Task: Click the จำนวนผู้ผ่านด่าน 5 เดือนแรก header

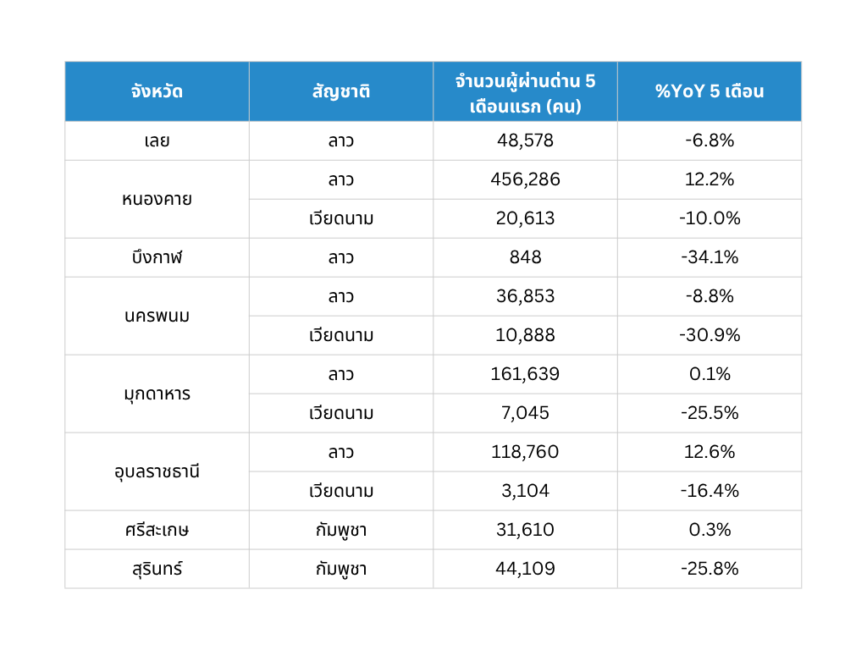Action: [525, 91]
